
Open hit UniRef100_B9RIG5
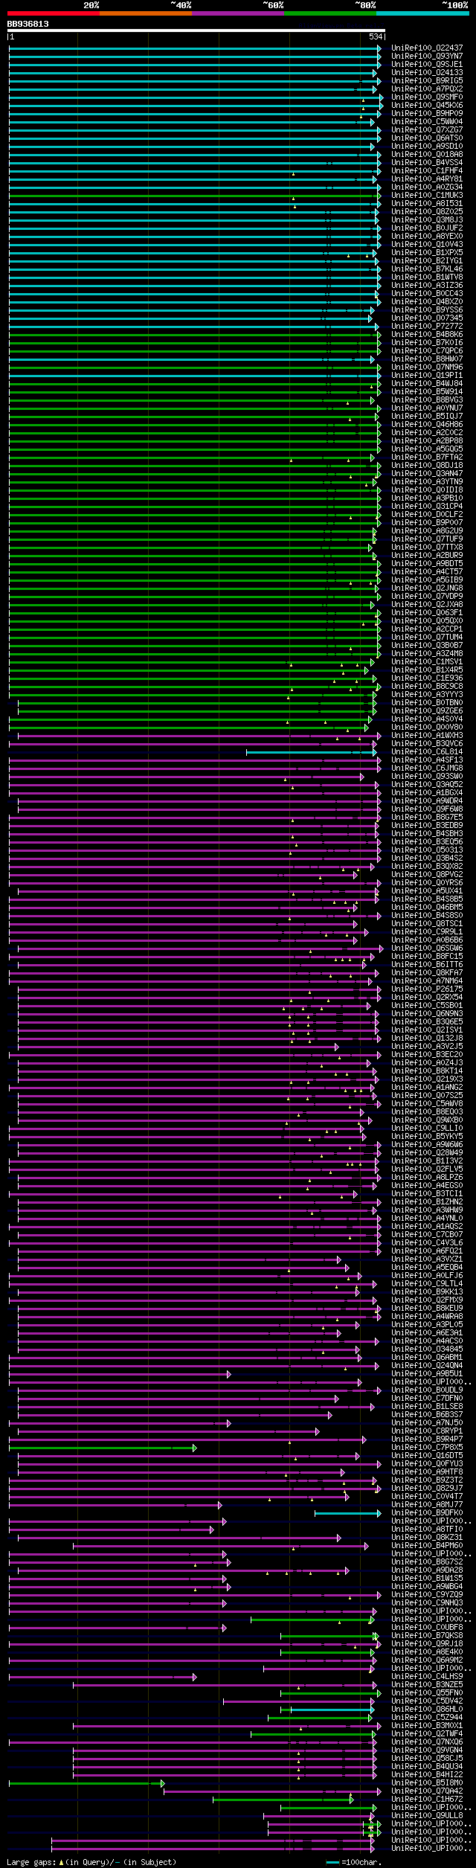(427, 81)
